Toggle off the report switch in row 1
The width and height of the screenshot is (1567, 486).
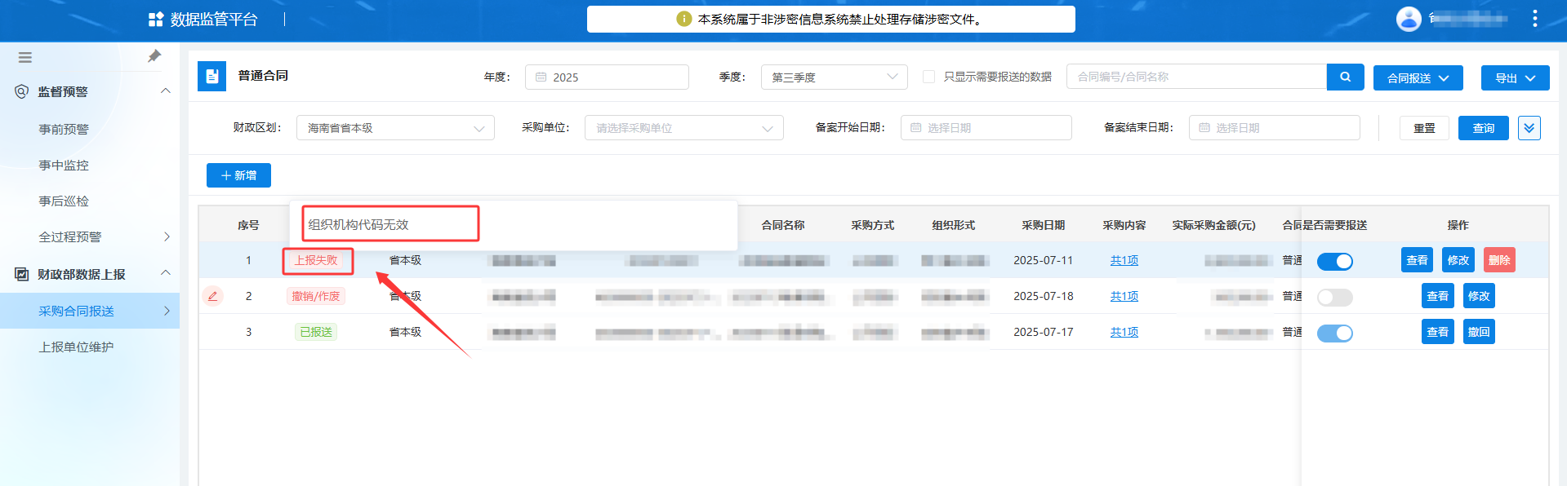click(1334, 261)
